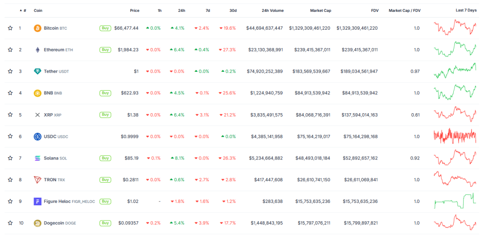Screen dimensions: 483x236
Task: Star Bitcoin to add to favorites
Action: pos(10,28)
